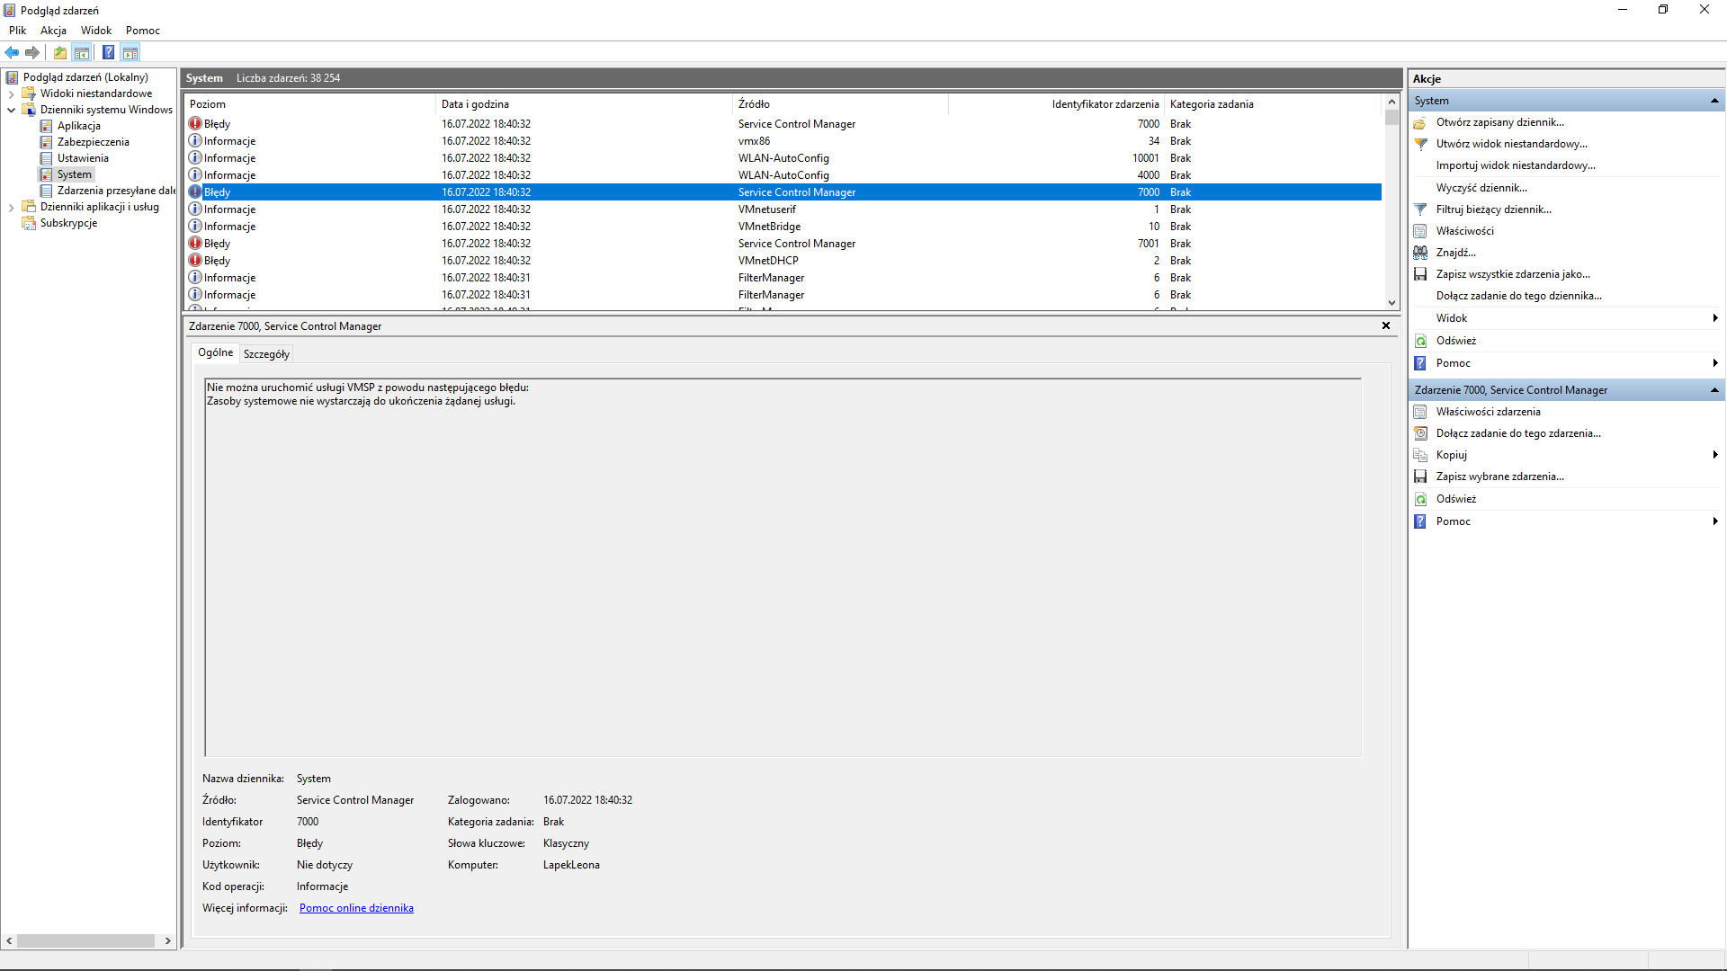Screen dimensions: 1727x971
Task: Open the Pomoc online dziennika link
Action: tap(356, 908)
